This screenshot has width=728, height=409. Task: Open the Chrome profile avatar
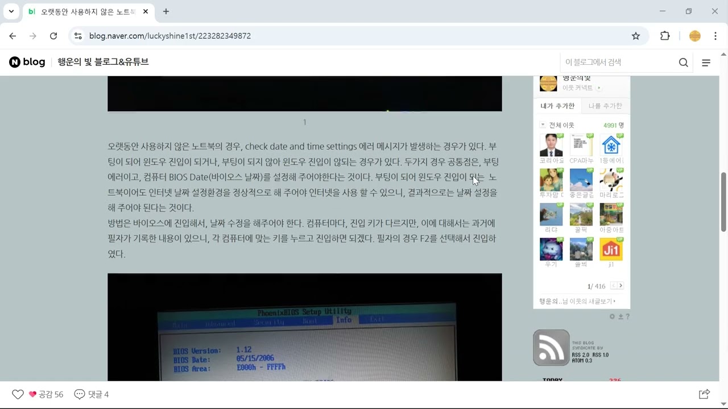(695, 36)
